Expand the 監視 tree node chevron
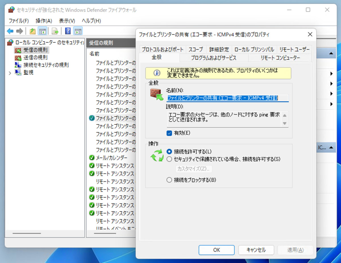This screenshot has width=341, height=263. pos(10,73)
